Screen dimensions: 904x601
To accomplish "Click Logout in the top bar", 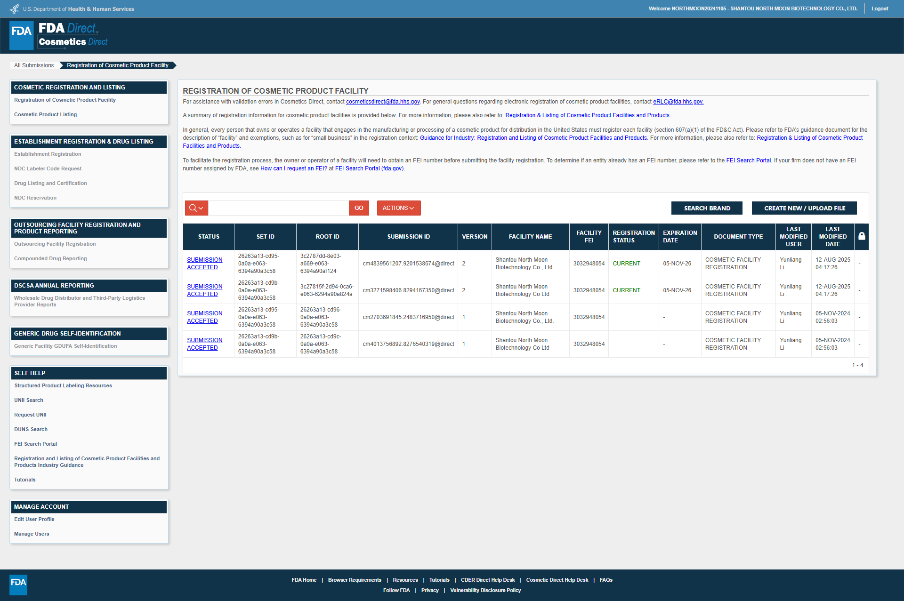I will coord(880,8).
